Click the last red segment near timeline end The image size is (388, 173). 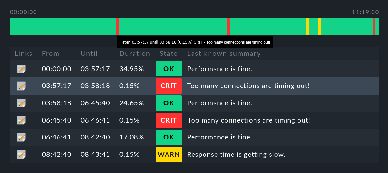[374, 27]
